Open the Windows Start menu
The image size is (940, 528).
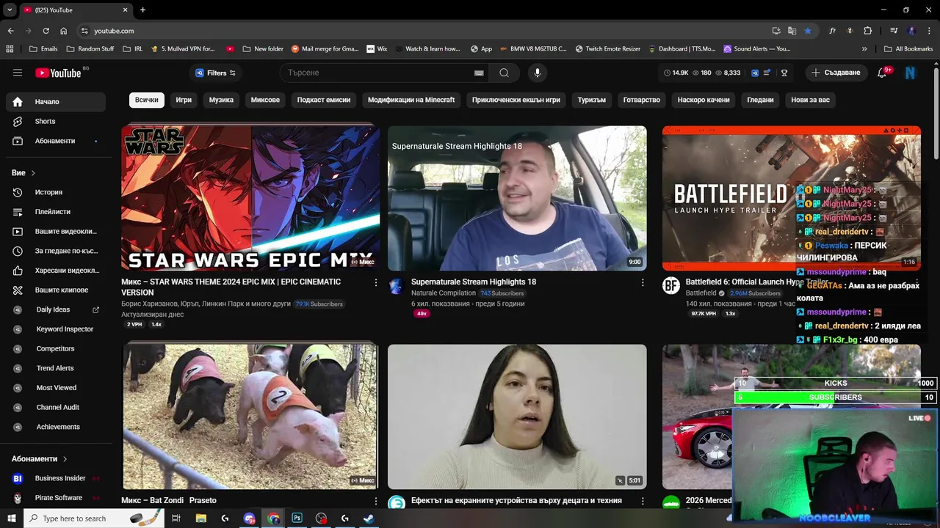[x=12, y=518]
